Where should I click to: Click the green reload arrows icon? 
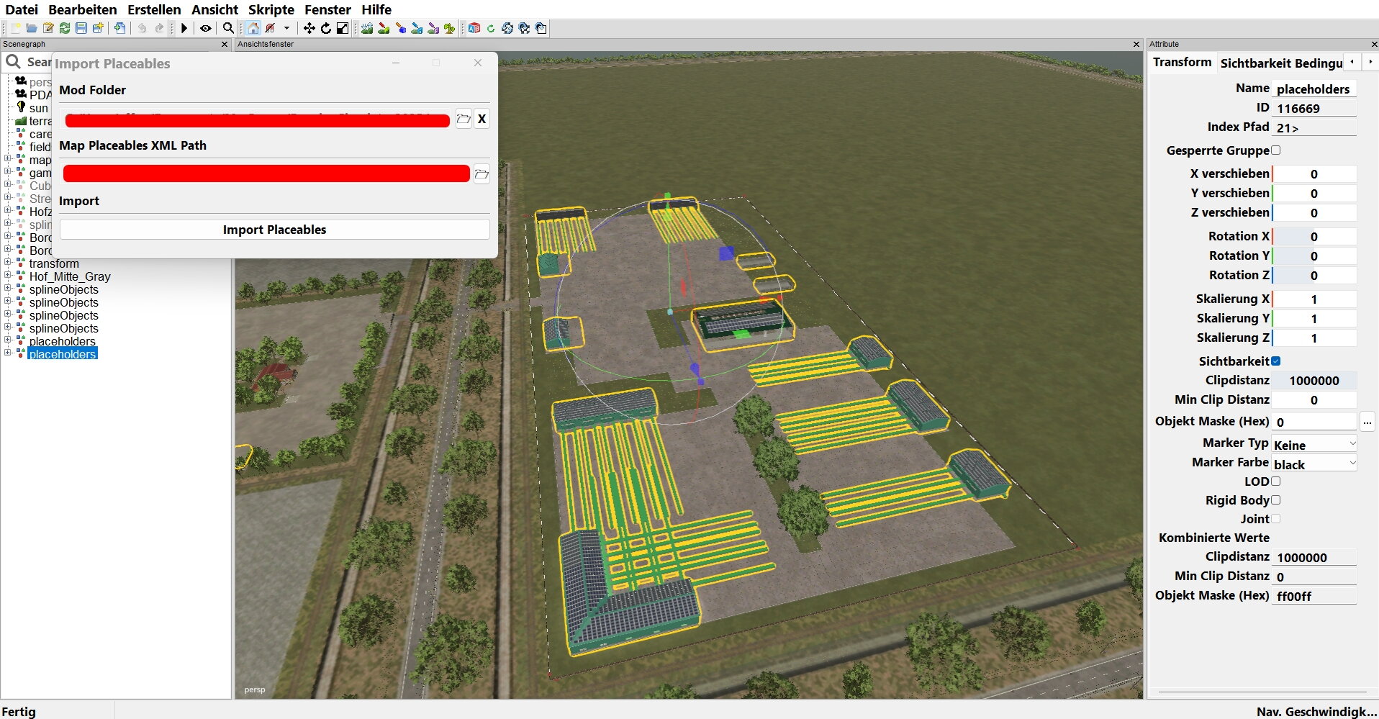click(x=65, y=28)
